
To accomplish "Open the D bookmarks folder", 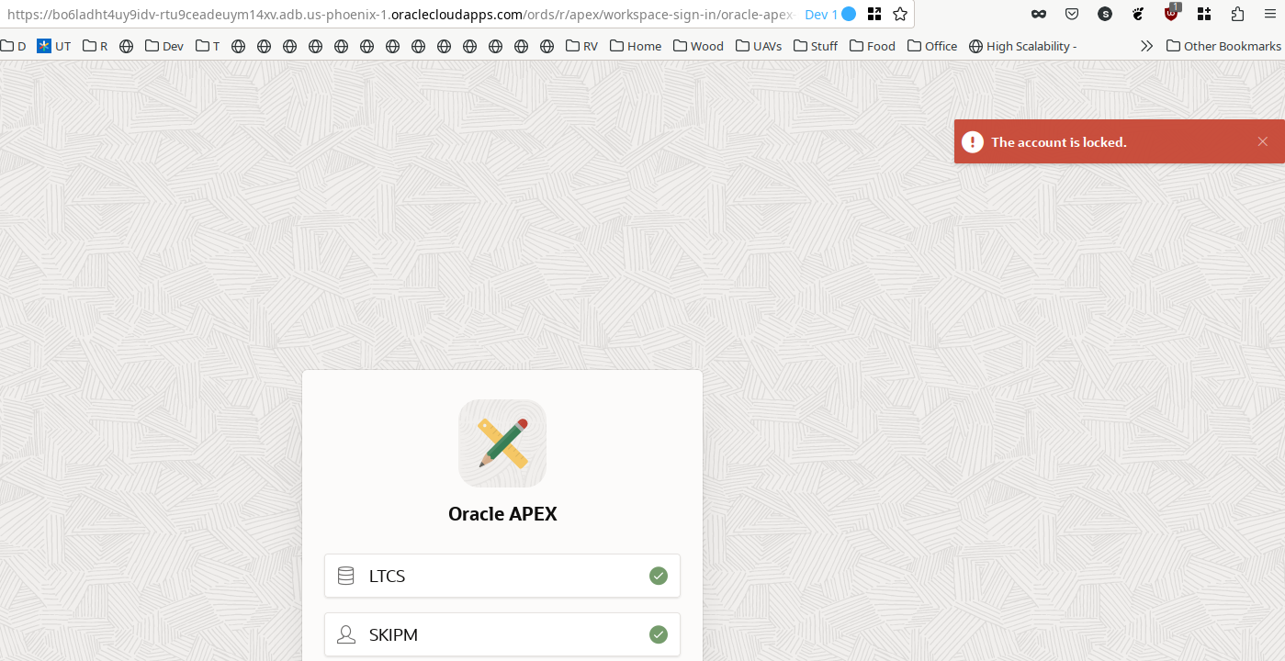I will (13, 46).
